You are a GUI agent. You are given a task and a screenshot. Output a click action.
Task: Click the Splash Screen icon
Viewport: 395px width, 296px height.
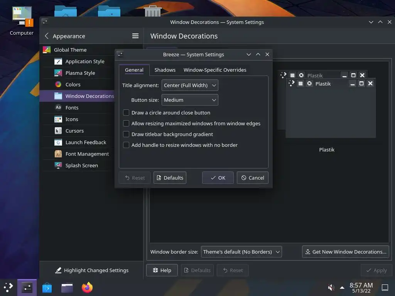pyautogui.click(x=58, y=165)
